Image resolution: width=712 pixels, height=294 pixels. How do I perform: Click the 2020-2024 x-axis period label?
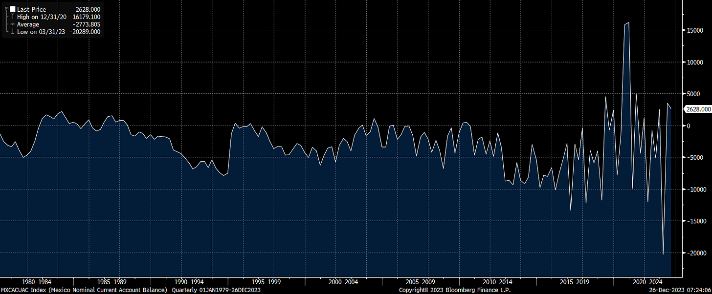(647, 282)
